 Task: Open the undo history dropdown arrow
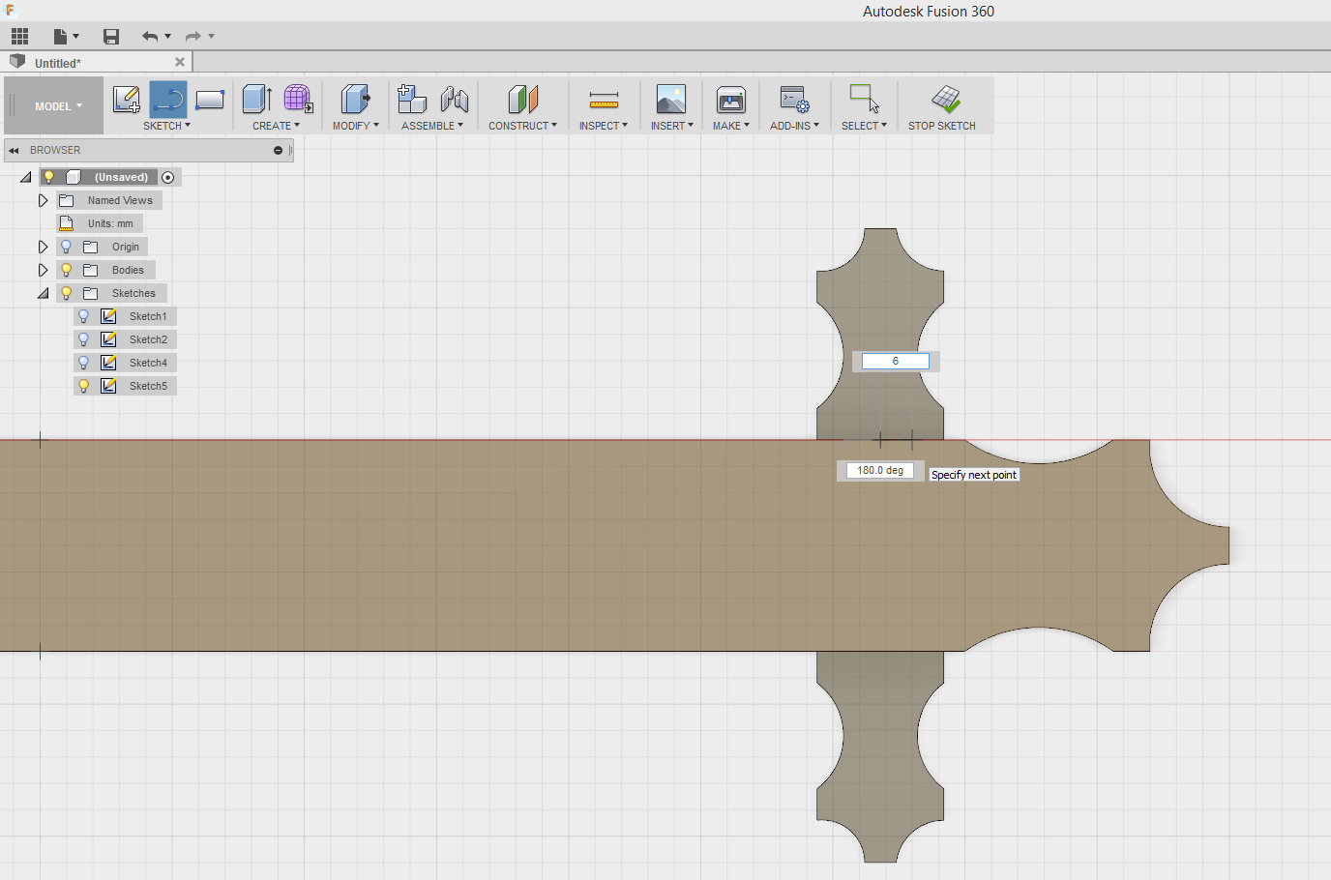168,37
